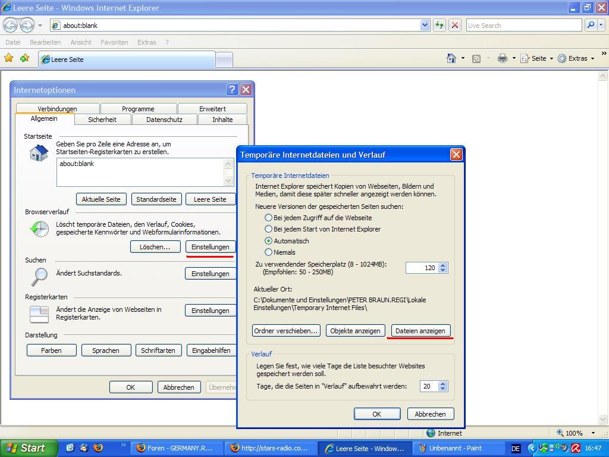Open the Home button dropdown arrow
Image resolution: width=609 pixels, height=457 pixels.
(x=463, y=58)
